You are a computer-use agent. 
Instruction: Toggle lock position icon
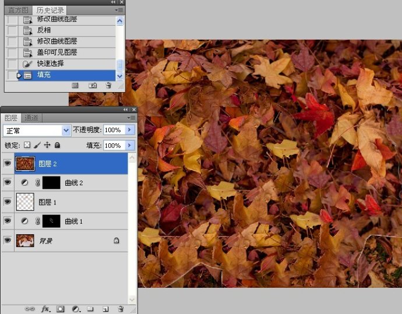[47, 145]
